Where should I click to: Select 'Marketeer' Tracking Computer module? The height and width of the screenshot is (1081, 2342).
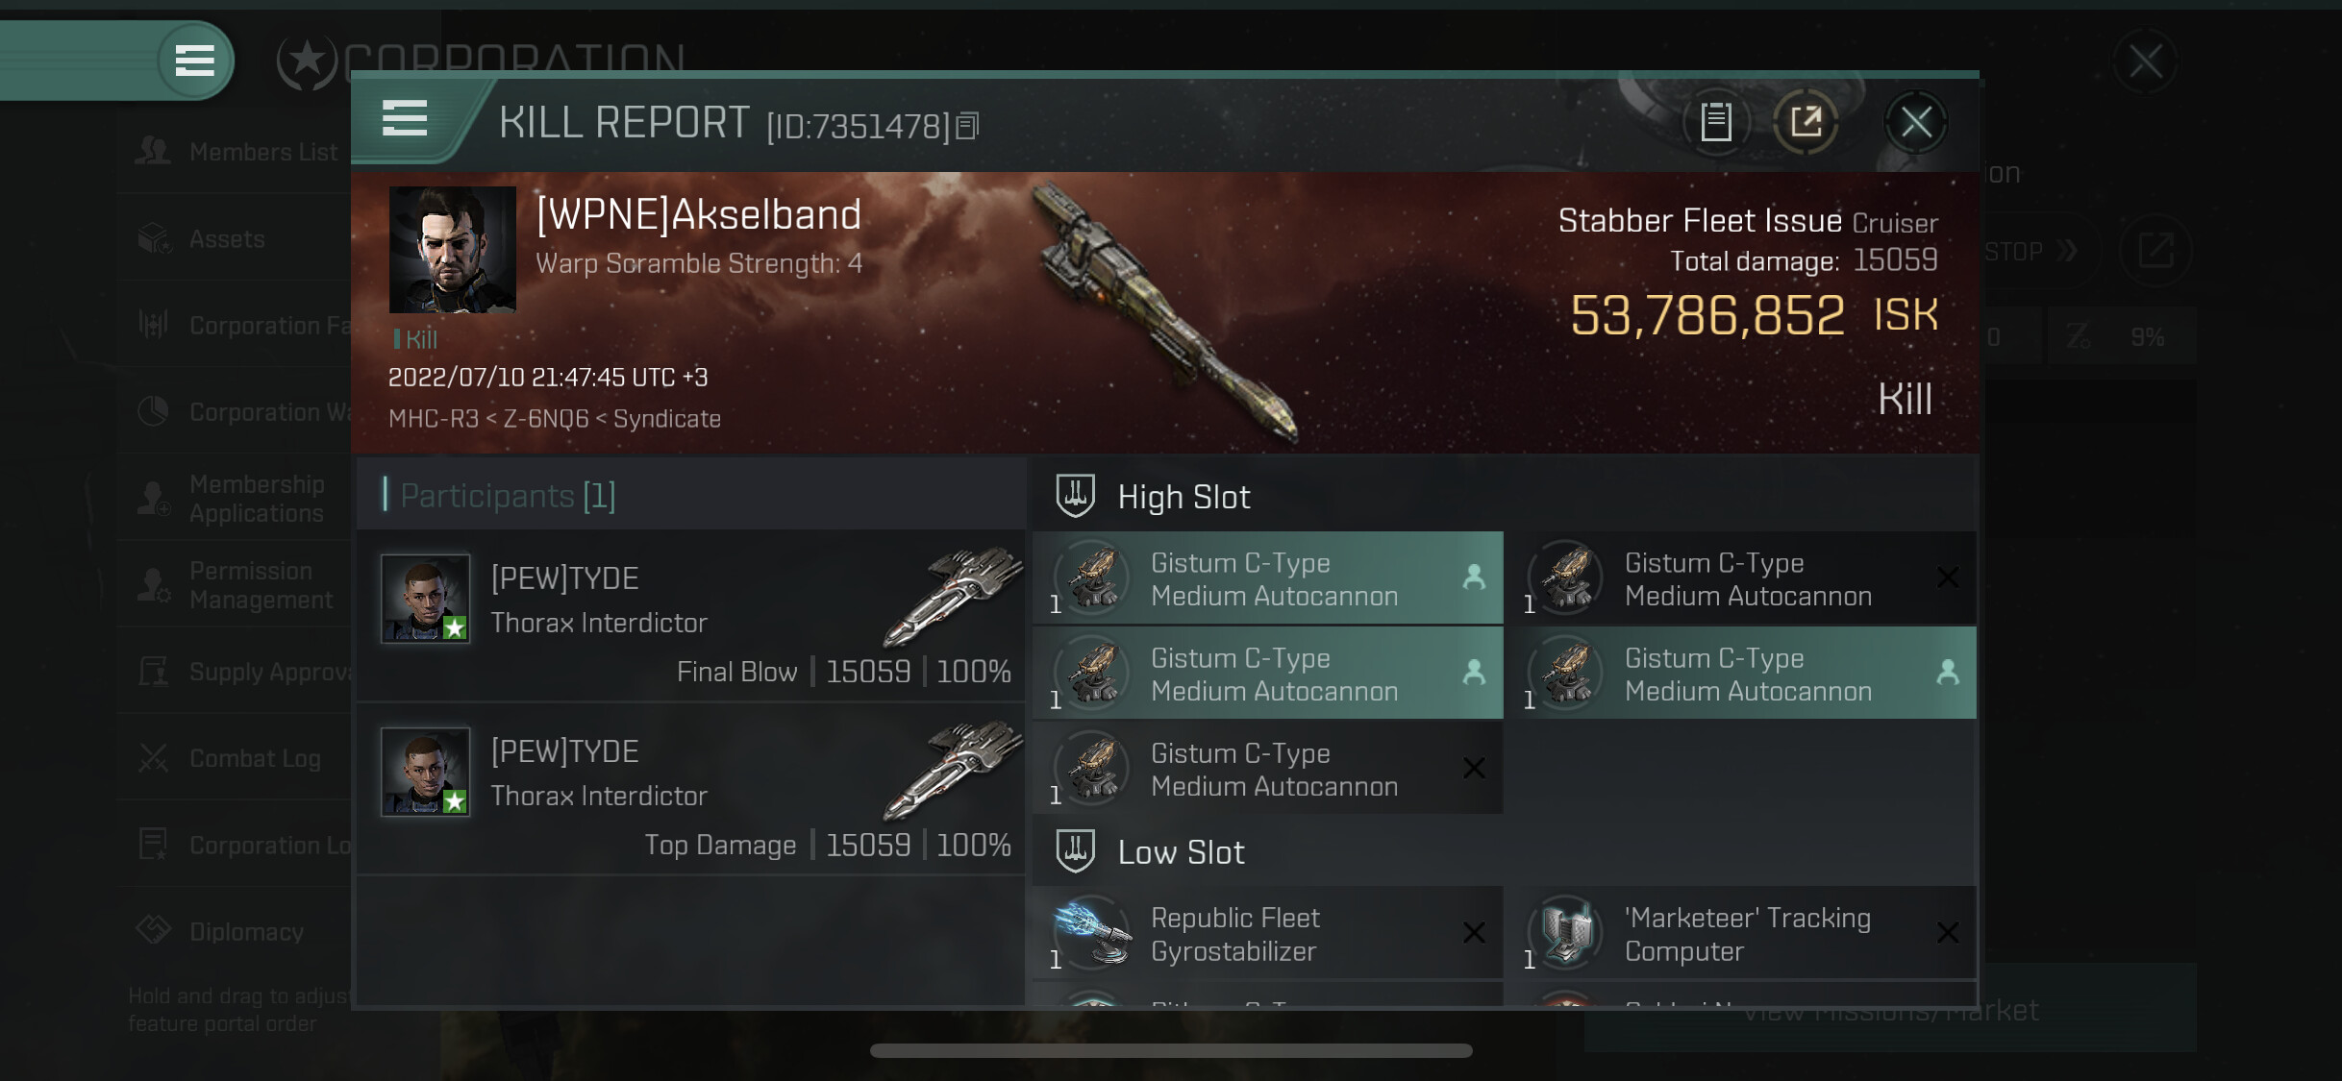pyautogui.click(x=1747, y=933)
